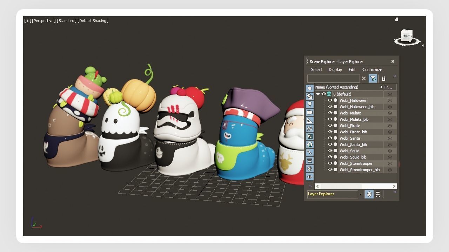Hide the 0 (default) layer via eye
Viewport: 449px width, 252px height.
[x=324, y=94]
